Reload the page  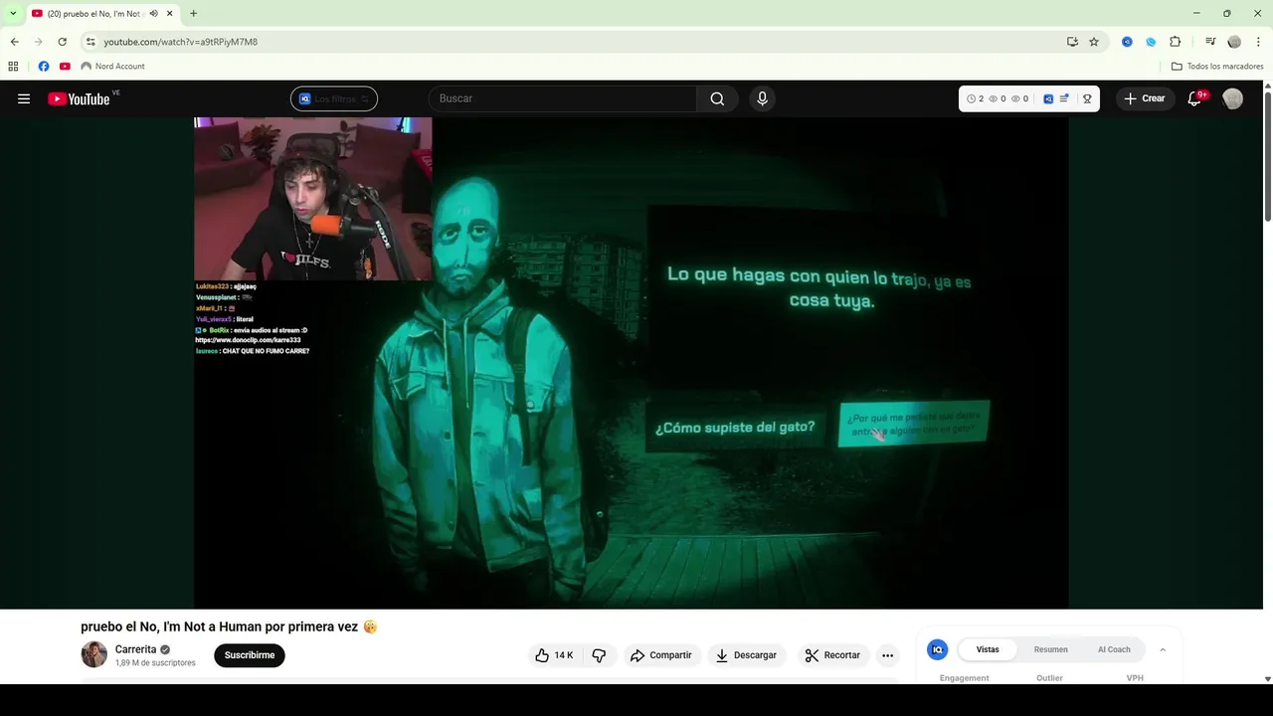(x=62, y=42)
